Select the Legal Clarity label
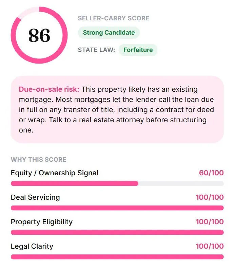 [32, 246]
